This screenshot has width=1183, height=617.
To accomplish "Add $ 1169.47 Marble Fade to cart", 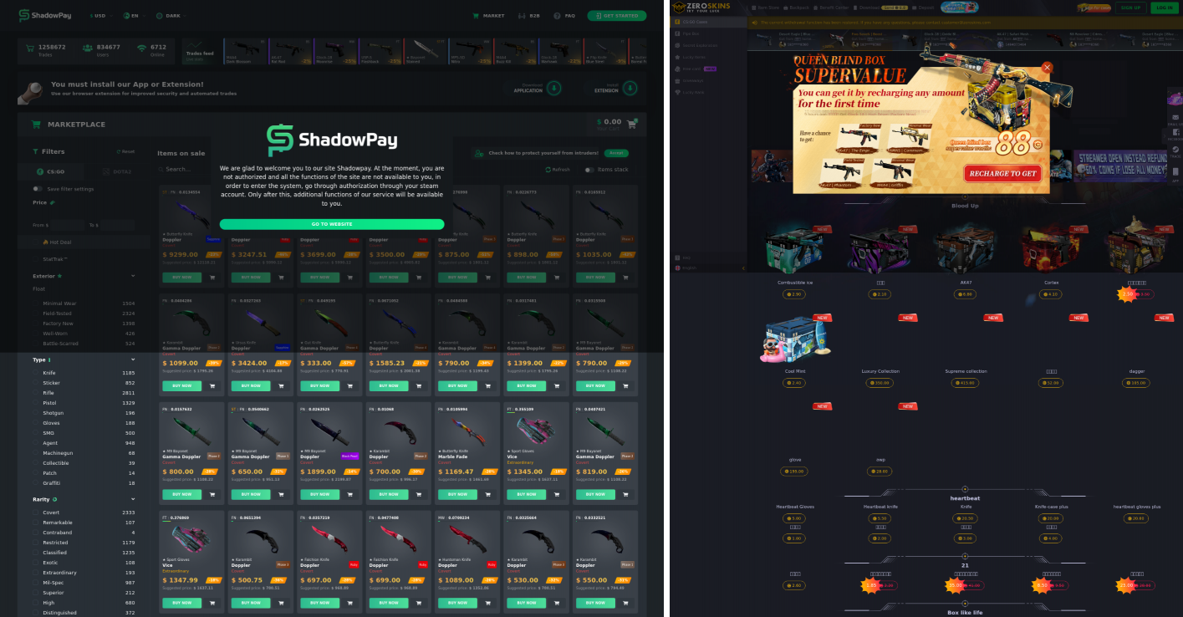I will click(486, 494).
